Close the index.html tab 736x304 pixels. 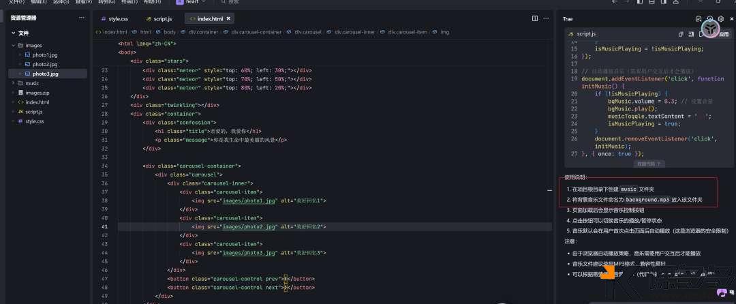(x=228, y=18)
